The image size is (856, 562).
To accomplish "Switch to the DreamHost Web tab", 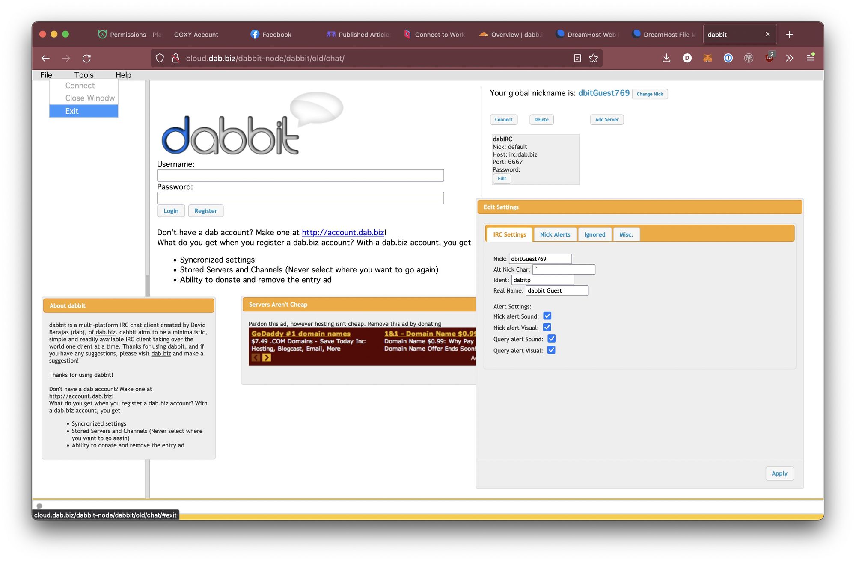I will 588,35.
